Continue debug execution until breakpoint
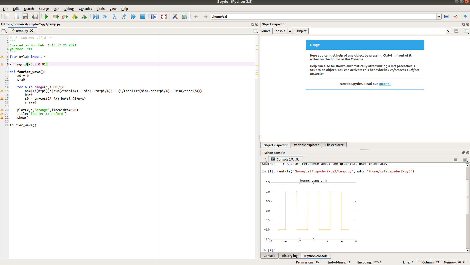 point(133,16)
